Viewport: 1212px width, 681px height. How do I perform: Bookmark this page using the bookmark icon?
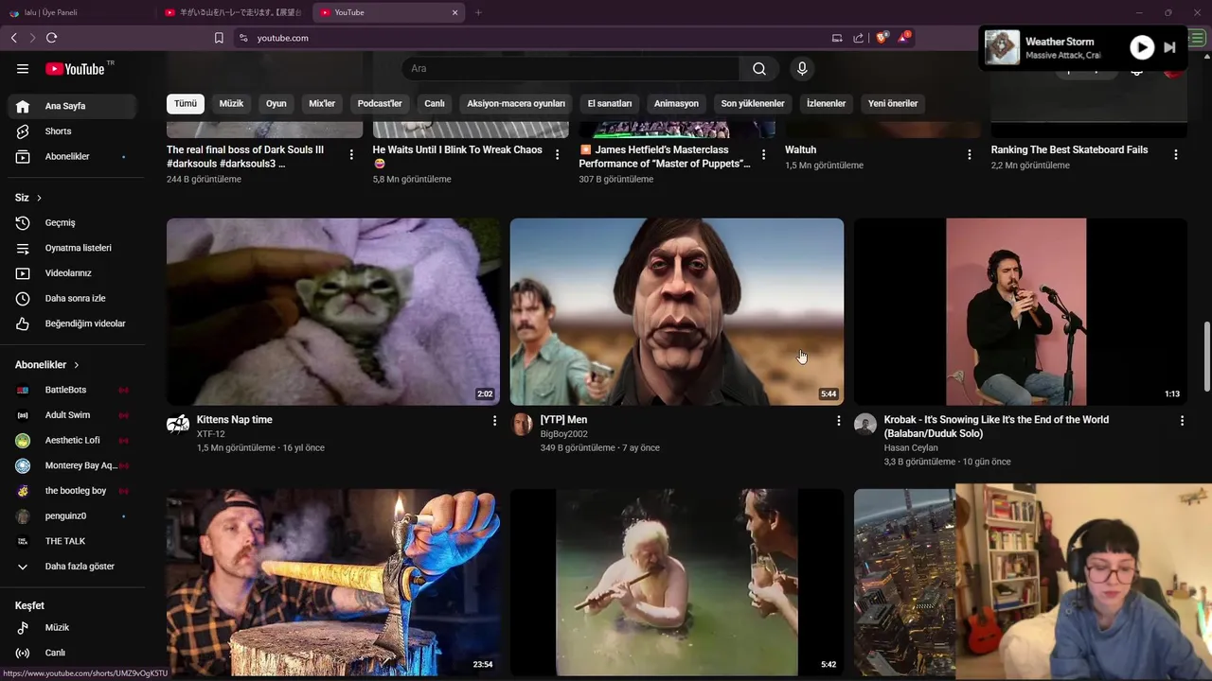tap(219, 38)
